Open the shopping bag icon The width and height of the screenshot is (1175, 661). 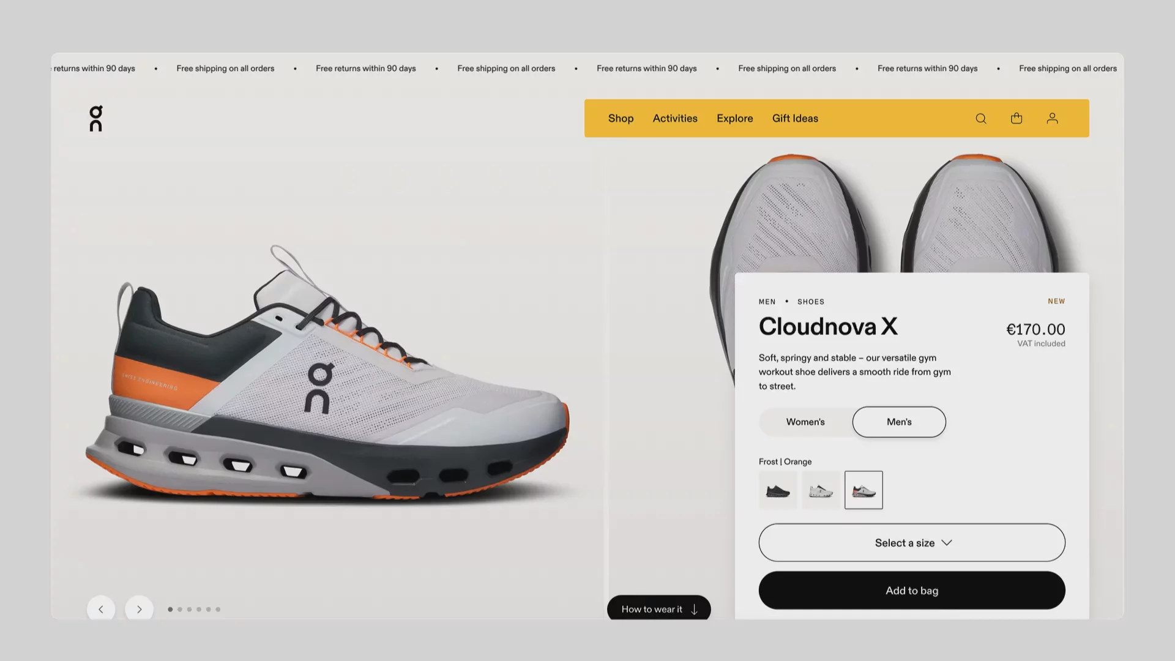pos(1017,119)
